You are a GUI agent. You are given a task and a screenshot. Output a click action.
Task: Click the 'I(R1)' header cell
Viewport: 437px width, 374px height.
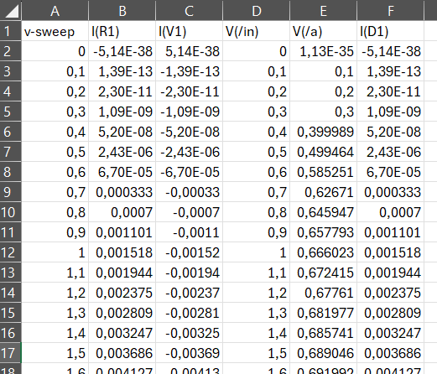(x=122, y=31)
